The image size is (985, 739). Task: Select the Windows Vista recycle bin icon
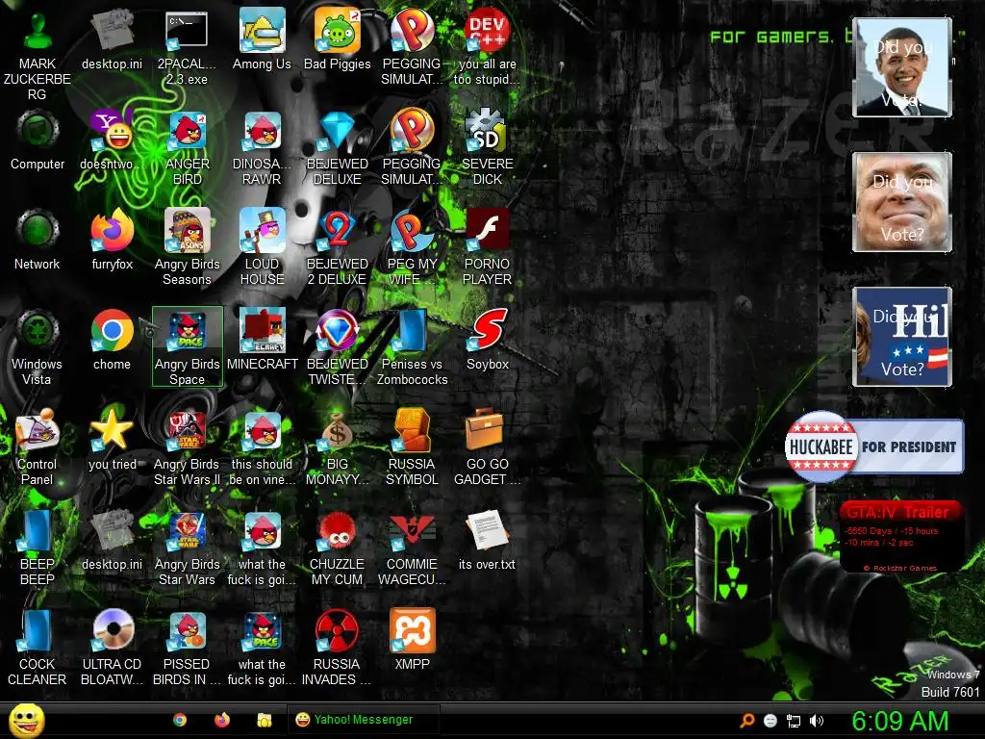tap(38, 346)
